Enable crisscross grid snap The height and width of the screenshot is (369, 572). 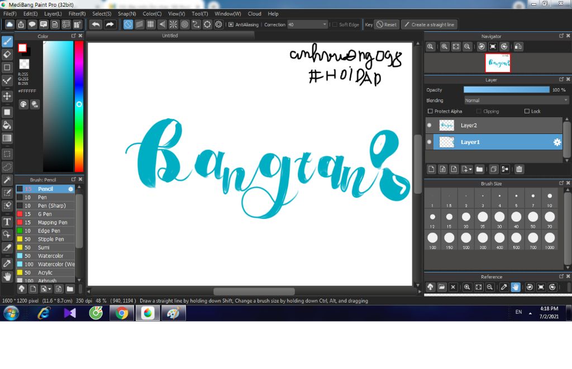pyautogui.click(x=151, y=25)
